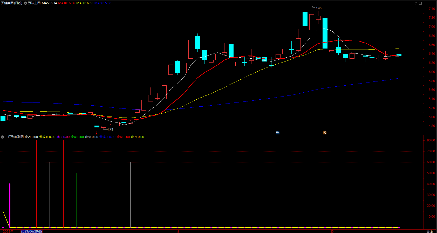Viewport: 437px width, 233px height.
Task: Open the 默认主图 indicator dropdown arrow
Action: tap(25, 3)
